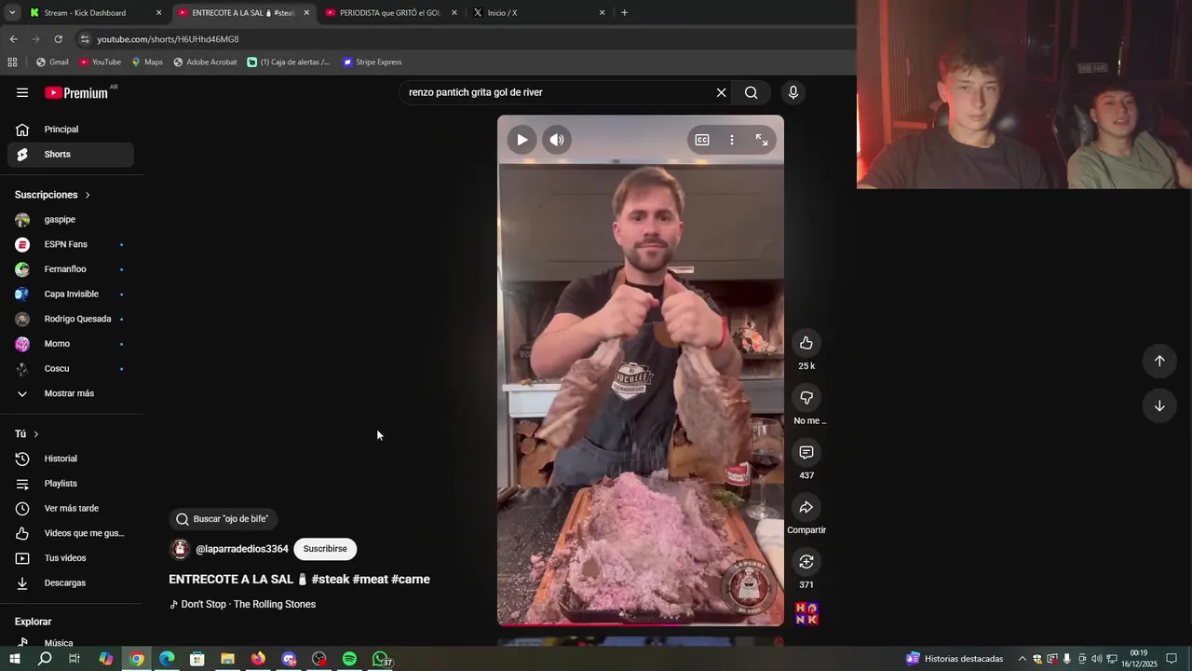The width and height of the screenshot is (1192, 671).
Task: Open Historias destacadas in the taskbar
Action: pos(955,659)
